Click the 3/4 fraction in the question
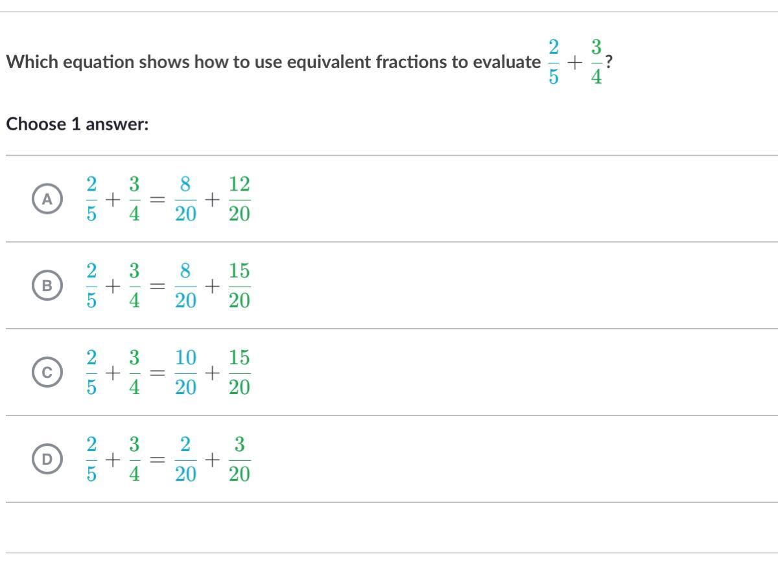Viewport: 778px width, 584px height. [x=596, y=62]
